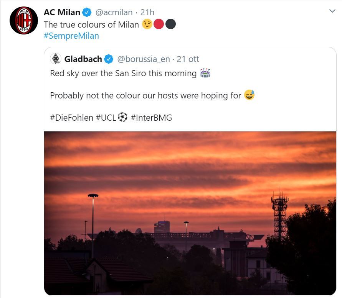This screenshot has height=298, width=342.
Task: Click the red circle emoji
Action: [x=159, y=25]
